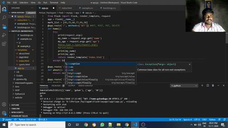
Task: Open the Explorer view in activity bar
Action: (x=4, y=9)
